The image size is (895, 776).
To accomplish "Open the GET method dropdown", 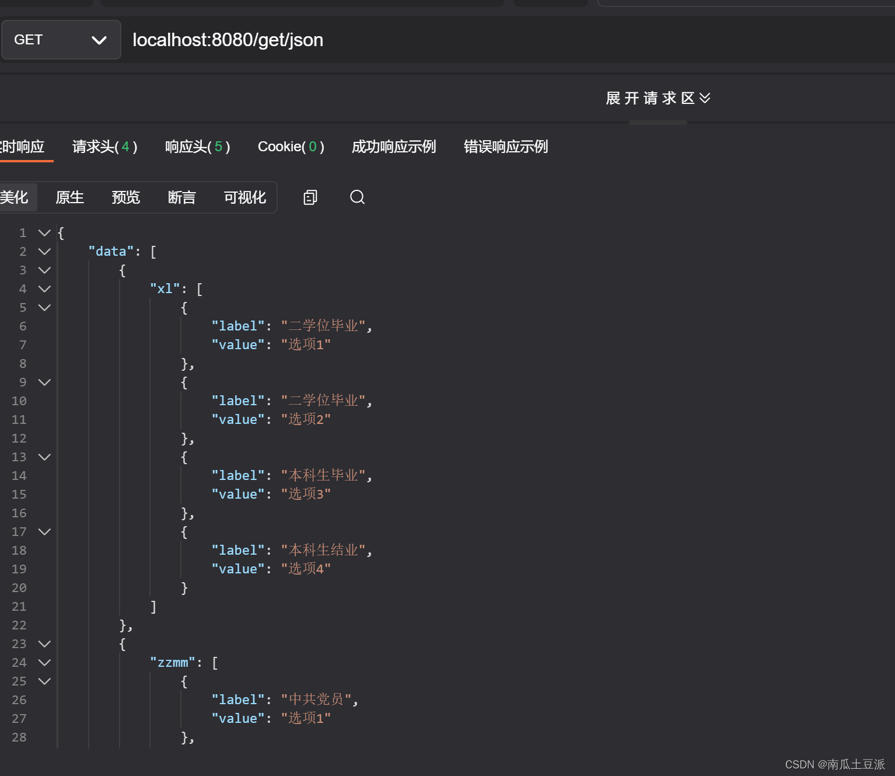I will 61,40.
